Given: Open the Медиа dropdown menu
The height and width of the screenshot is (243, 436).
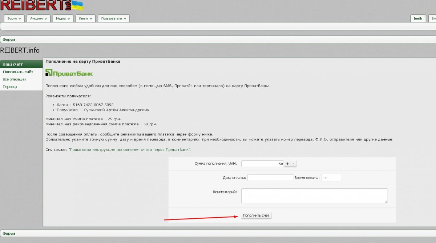Looking at the screenshot, I should [x=63, y=18].
